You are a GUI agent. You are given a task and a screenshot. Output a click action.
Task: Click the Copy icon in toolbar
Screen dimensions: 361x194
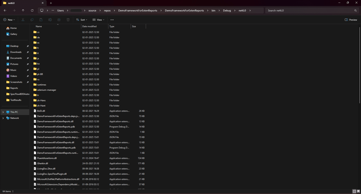point(32,20)
